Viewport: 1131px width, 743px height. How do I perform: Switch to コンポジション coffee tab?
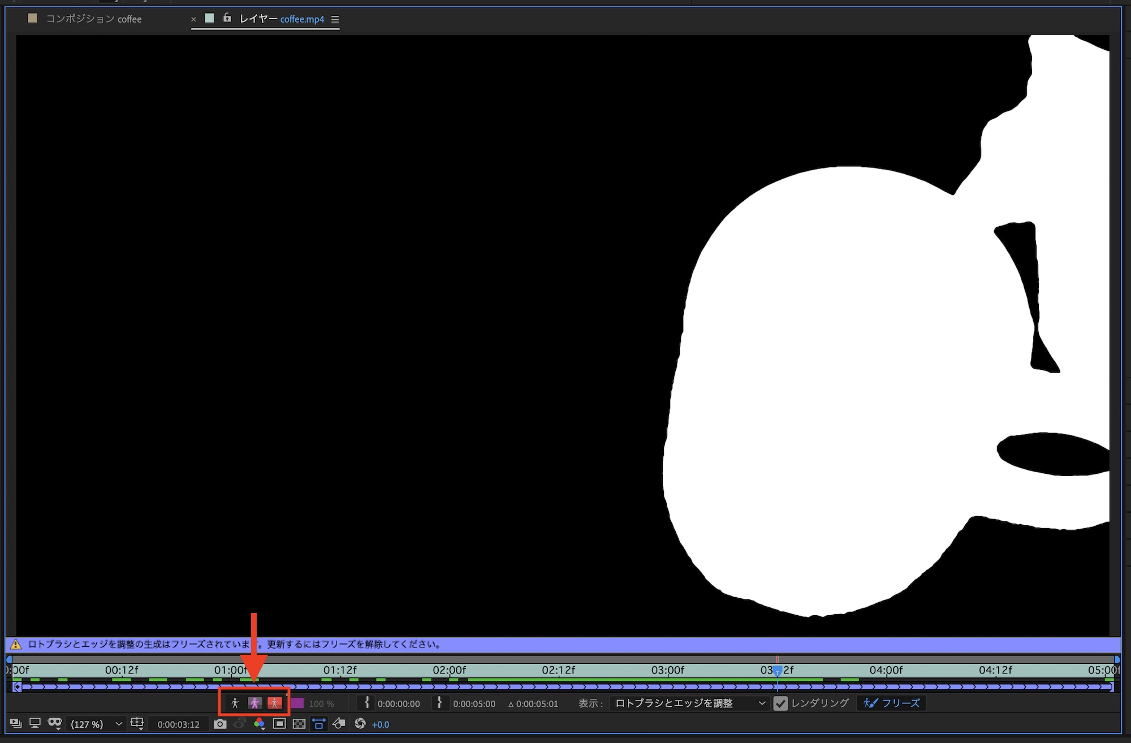pos(93,19)
